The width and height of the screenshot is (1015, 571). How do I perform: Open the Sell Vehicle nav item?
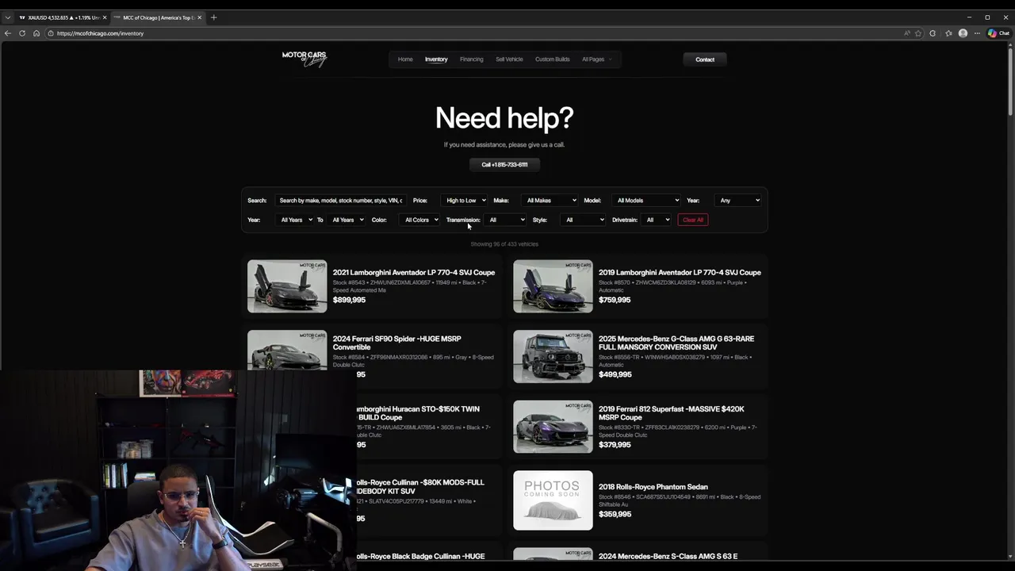509,59
